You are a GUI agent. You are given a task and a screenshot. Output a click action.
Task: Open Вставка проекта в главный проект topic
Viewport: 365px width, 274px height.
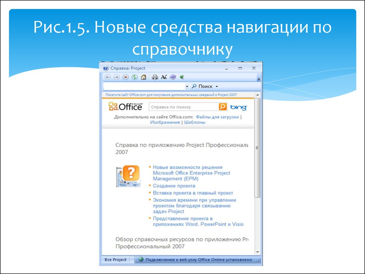click(x=193, y=193)
